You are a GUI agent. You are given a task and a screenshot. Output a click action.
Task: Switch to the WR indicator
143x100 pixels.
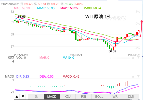pyautogui.click(x=115, y=97)
